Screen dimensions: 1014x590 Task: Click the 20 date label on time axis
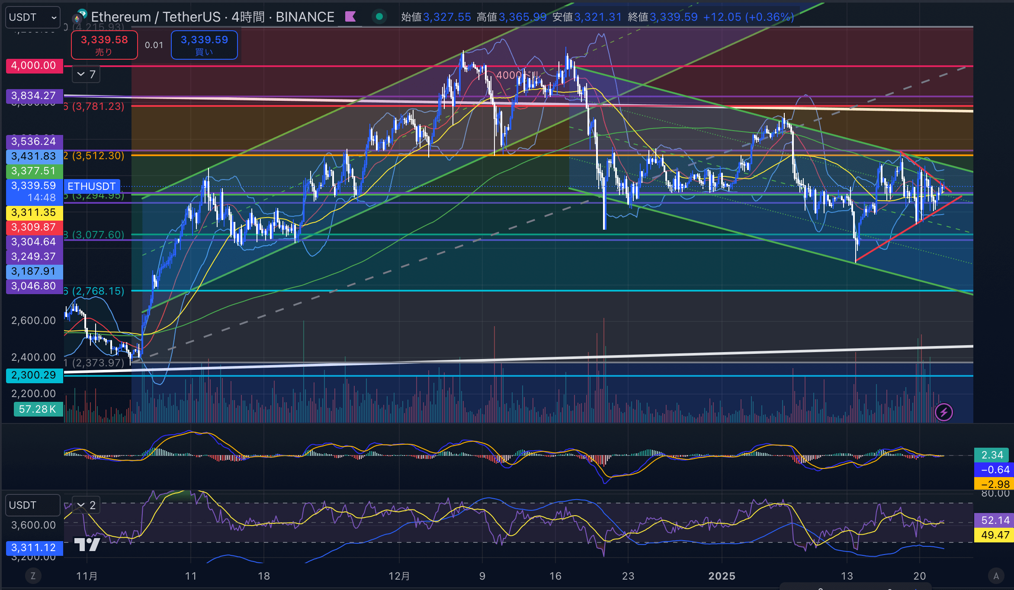pos(920,576)
